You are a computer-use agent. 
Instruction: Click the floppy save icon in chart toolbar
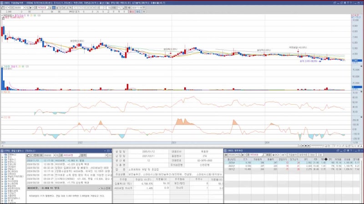click(x=126, y=8)
